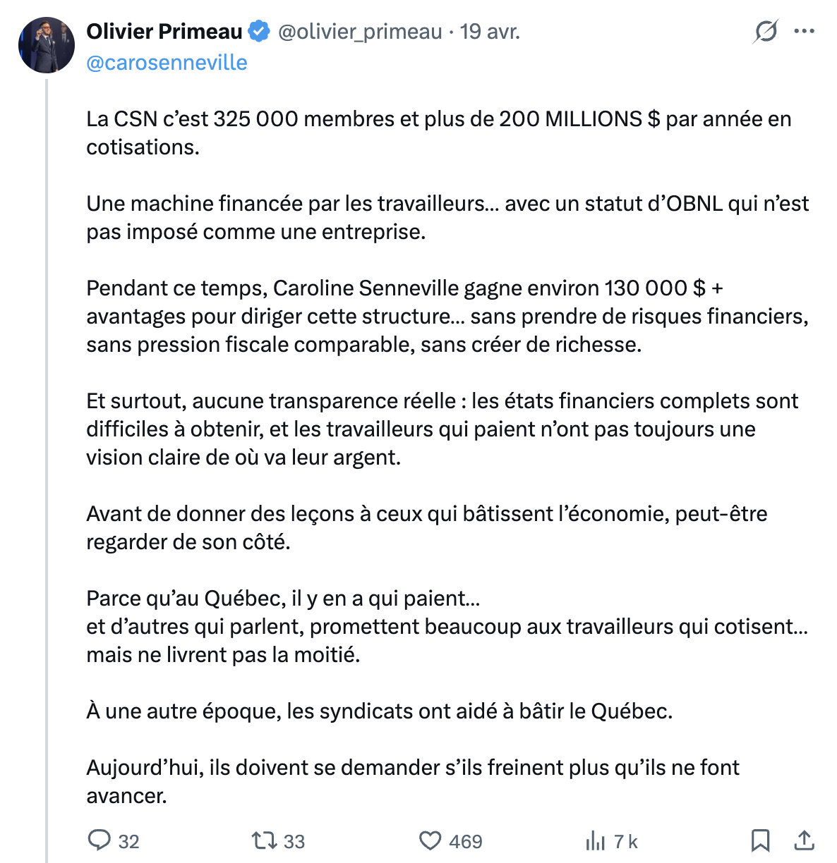The image size is (837, 863).
Task: Click the share upload icon
Action: (804, 840)
